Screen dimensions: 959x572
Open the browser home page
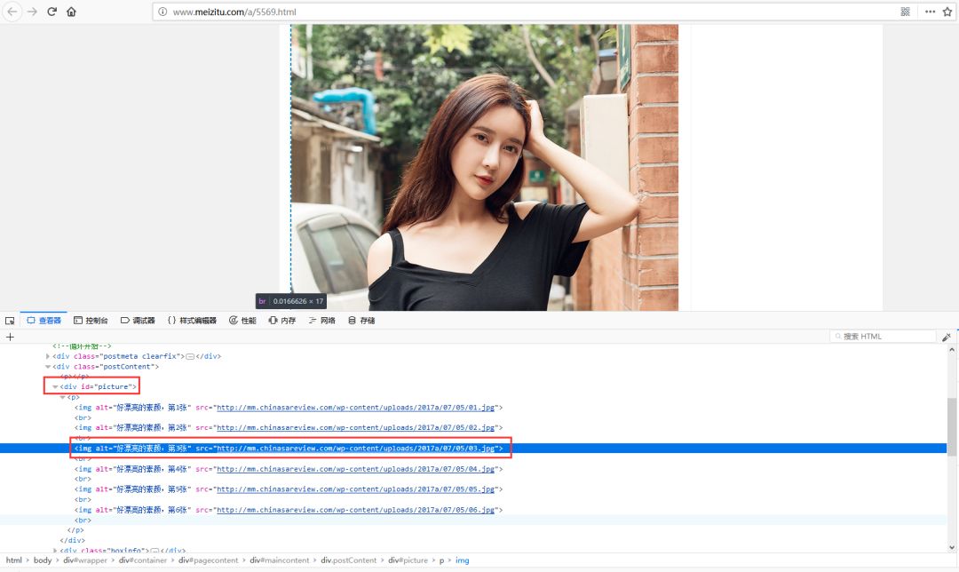click(72, 12)
